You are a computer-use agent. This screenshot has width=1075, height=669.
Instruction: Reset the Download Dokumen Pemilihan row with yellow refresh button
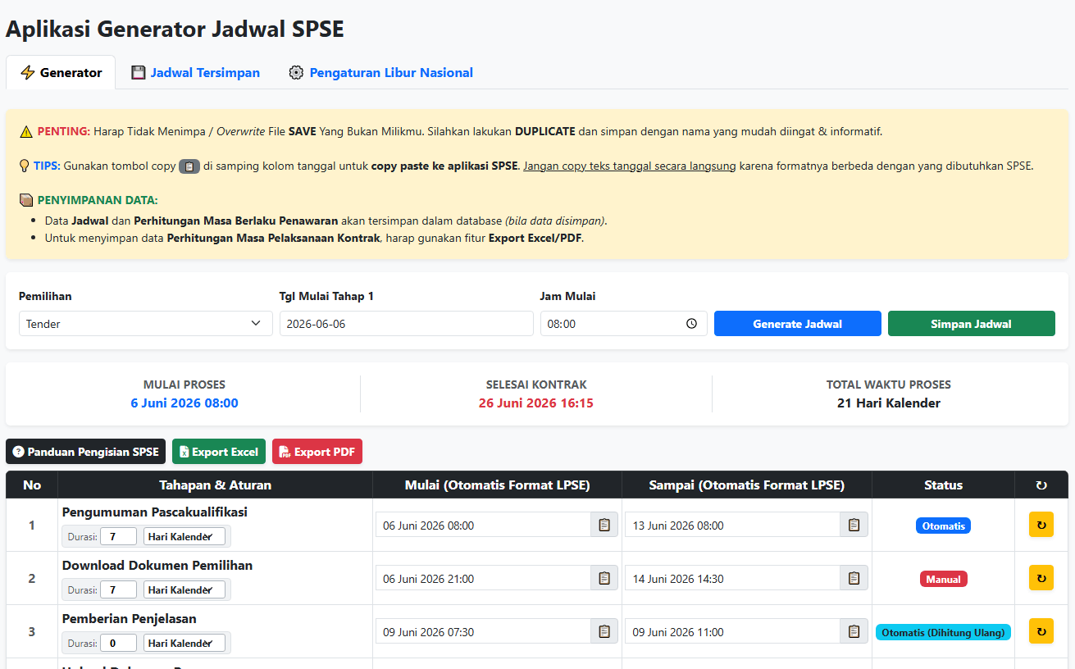[x=1041, y=578]
